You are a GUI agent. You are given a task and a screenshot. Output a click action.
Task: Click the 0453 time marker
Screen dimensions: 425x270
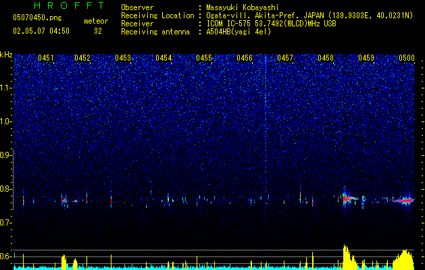click(123, 58)
